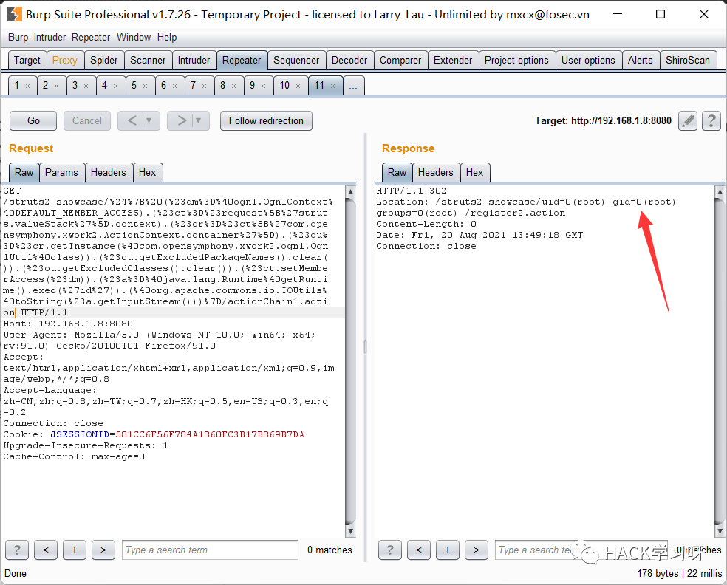
Task: Open the Repeater menu in menu bar
Action: 91,38
